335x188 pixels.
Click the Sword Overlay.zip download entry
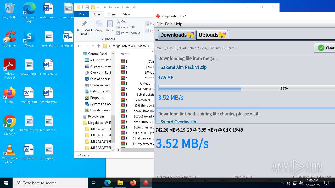[x=177, y=122]
